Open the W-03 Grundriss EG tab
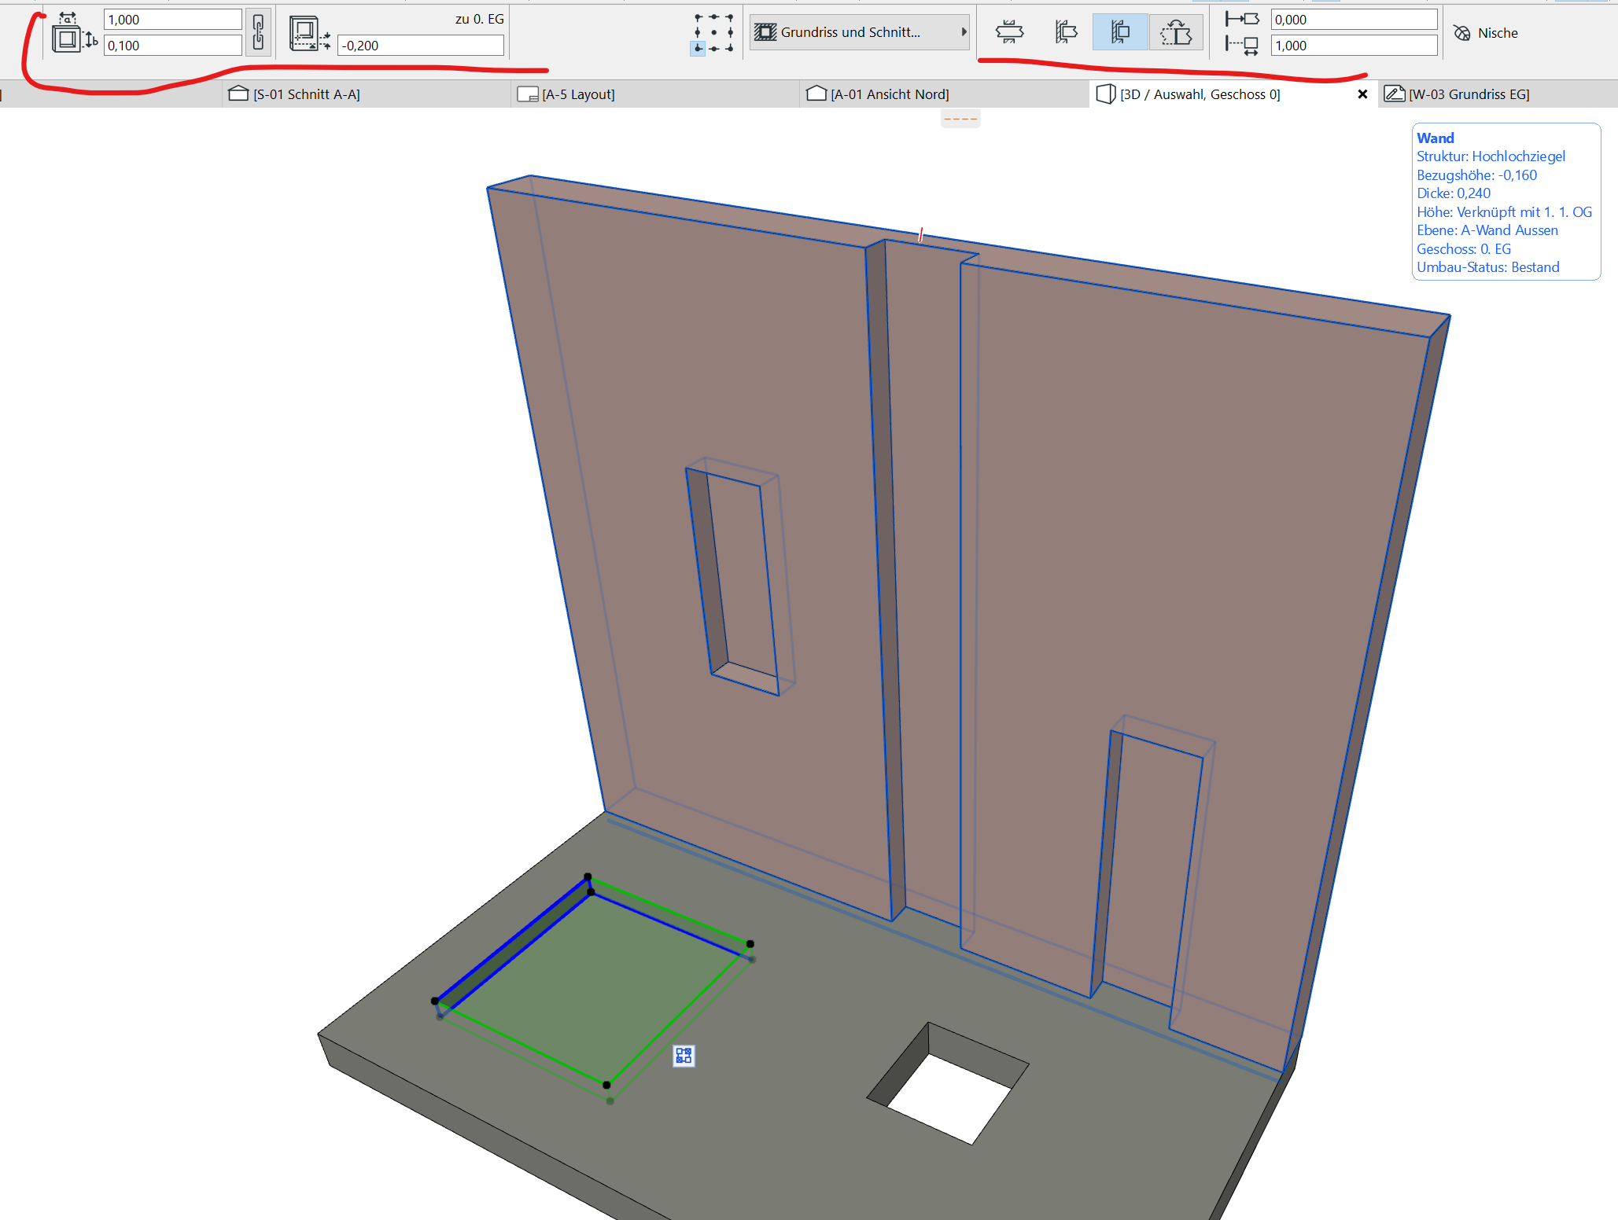The width and height of the screenshot is (1618, 1220). (x=1468, y=94)
